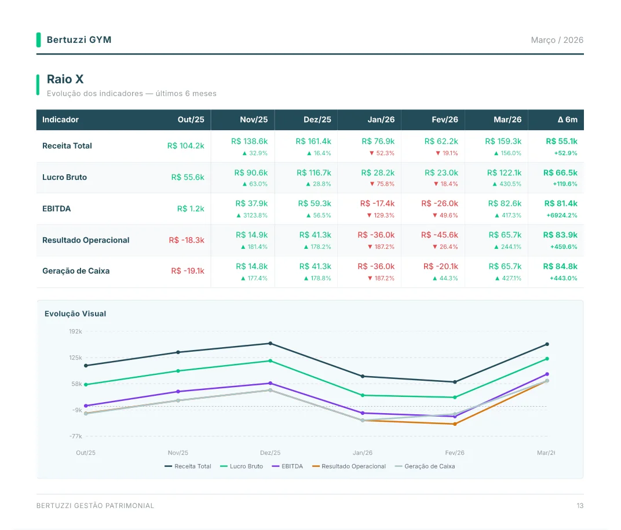Click Lucro Bruto Out/25 value R$ 55.6k

click(x=188, y=177)
